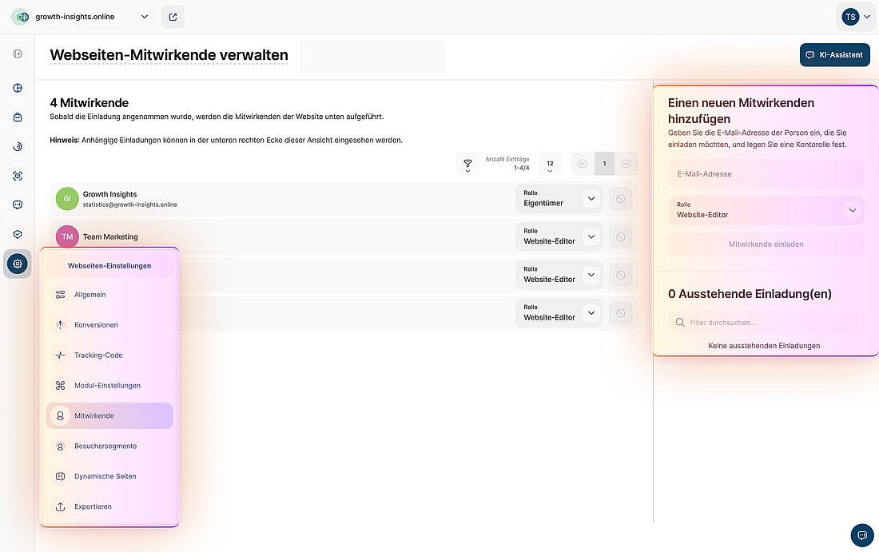
Task: Open the Rolle dropdown for Team Marketing
Action: tap(591, 236)
